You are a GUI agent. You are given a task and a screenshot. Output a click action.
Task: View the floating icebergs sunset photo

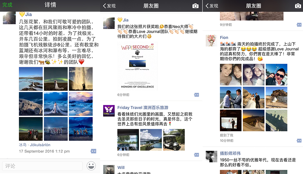81,104
